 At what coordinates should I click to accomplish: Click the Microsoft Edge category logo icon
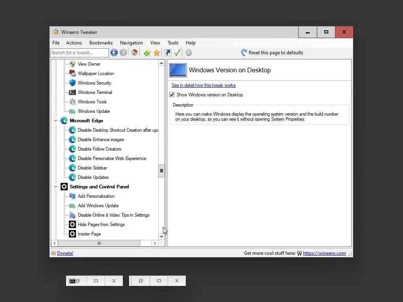(x=64, y=120)
